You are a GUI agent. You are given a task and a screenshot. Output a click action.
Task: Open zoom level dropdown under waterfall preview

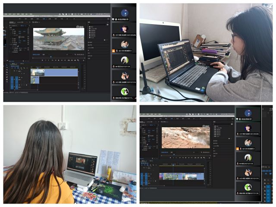172,152
